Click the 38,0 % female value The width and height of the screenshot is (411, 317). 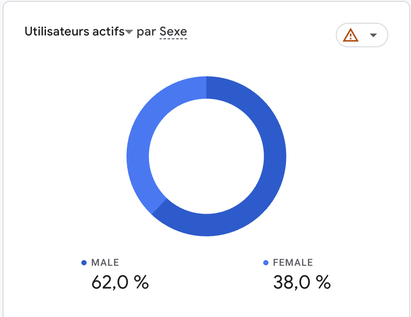click(302, 282)
